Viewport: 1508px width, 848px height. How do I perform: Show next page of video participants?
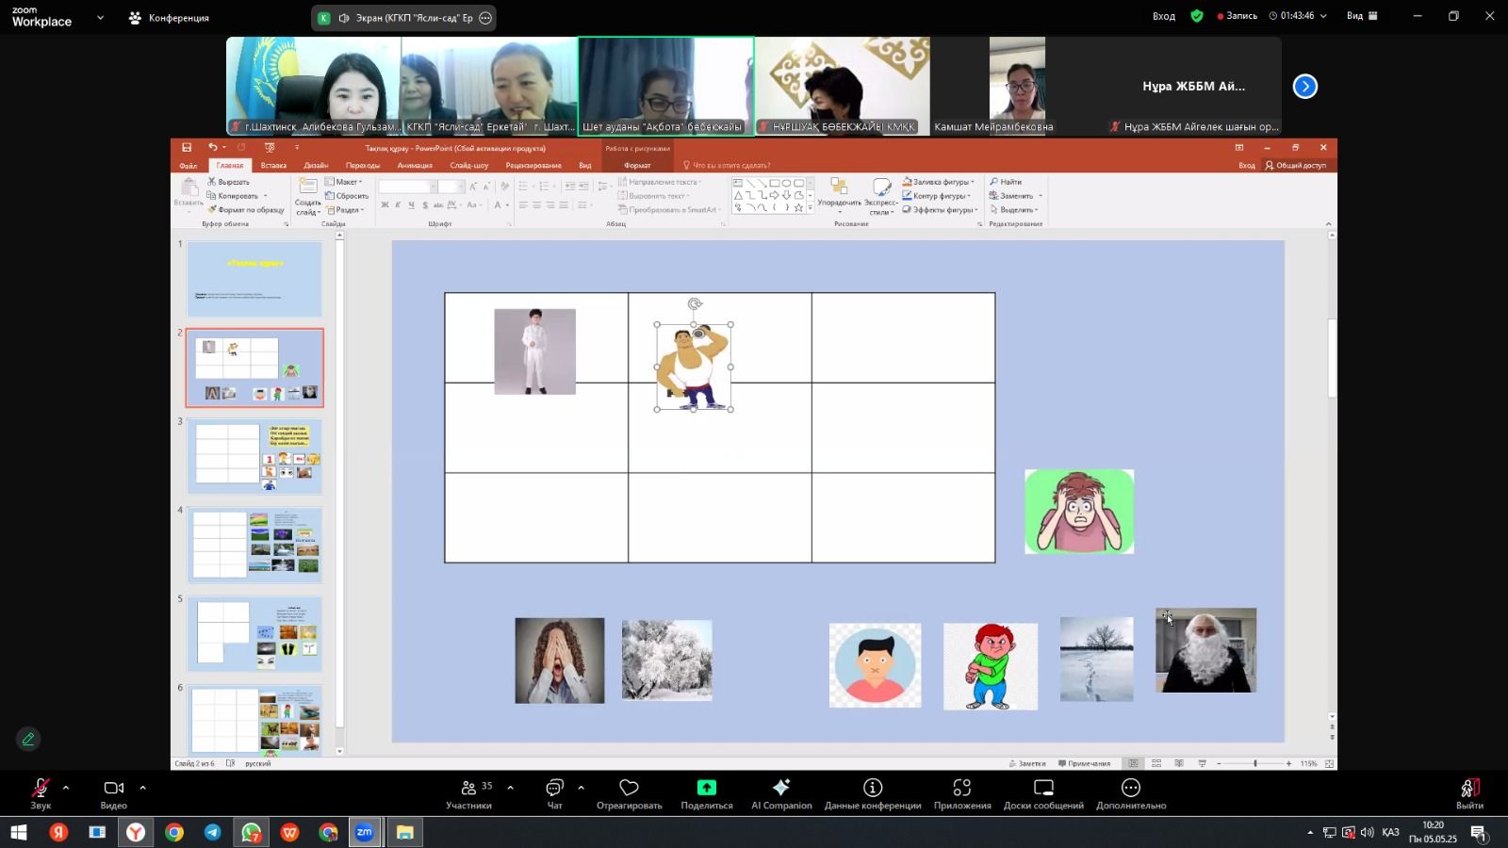(1304, 87)
